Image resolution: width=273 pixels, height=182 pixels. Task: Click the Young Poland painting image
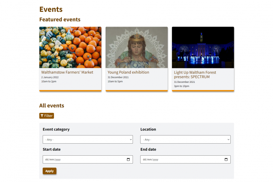[136, 47]
